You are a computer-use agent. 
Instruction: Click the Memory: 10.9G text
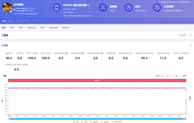69,9
